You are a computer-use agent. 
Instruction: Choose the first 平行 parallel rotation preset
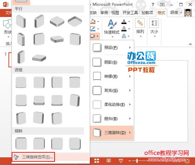pyautogui.click(x=21, y=21)
